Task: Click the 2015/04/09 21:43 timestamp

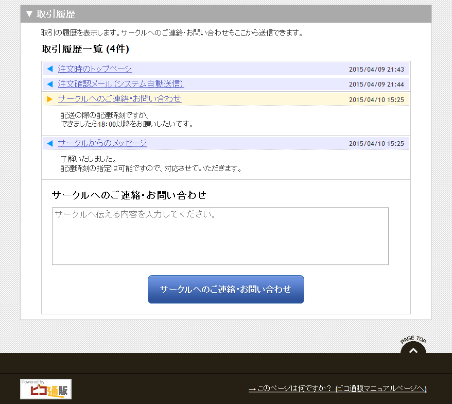Action: click(376, 70)
